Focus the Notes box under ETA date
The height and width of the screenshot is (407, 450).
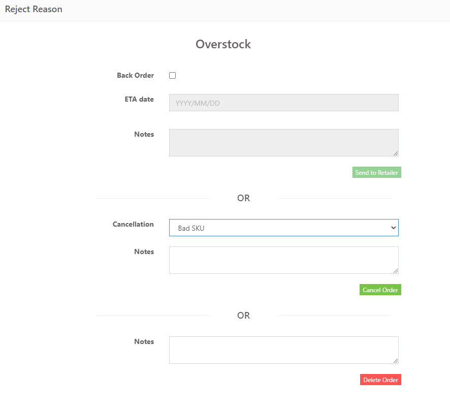(283, 142)
